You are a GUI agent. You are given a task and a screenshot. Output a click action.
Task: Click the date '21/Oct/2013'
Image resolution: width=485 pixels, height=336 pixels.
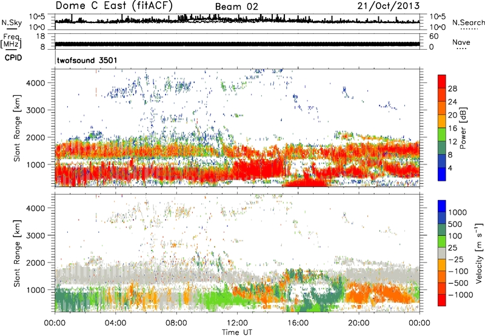tap(389, 6)
